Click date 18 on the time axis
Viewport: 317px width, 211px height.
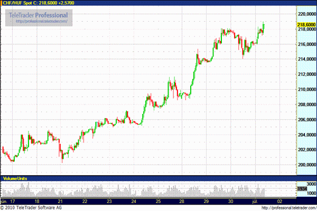37,202
